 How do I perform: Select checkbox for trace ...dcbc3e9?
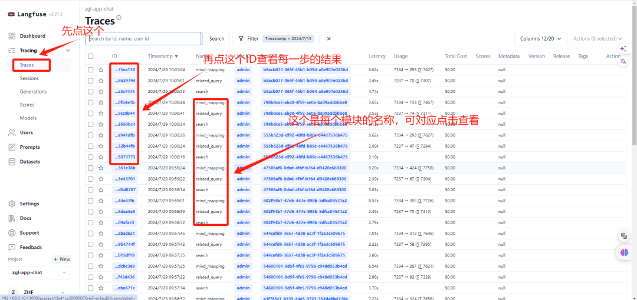point(91,266)
